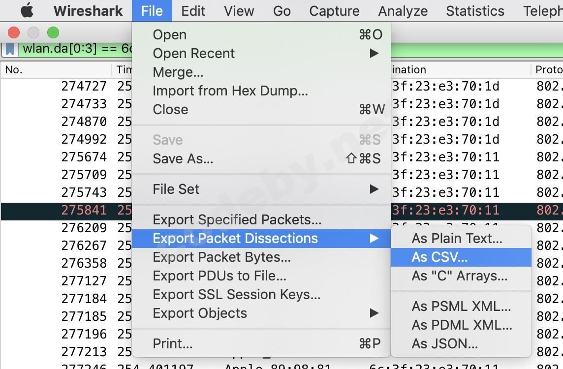Select Save As in File menu

point(183,158)
